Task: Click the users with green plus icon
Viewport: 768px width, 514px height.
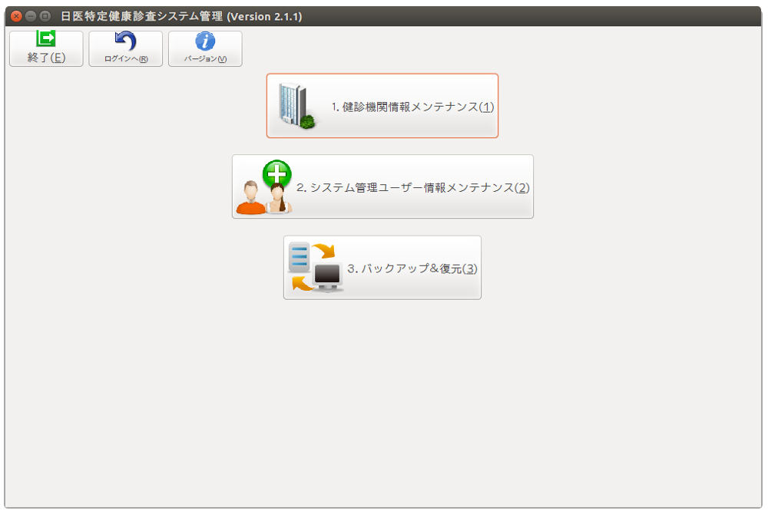Action: (264, 187)
